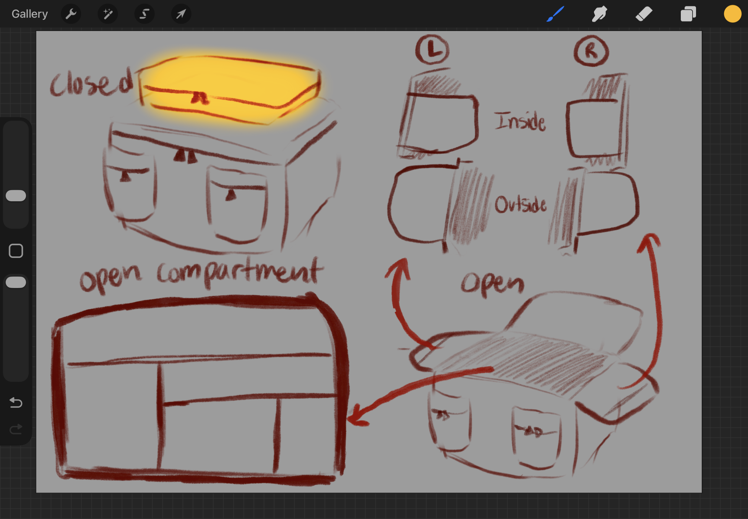
Task: Open the yellow active color picker
Action: pyautogui.click(x=732, y=14)
